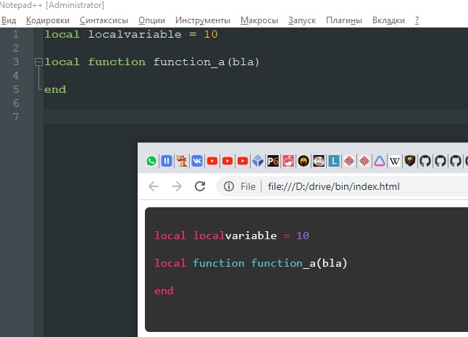
Task: Open the ? help menu
Action: (417, 20)
